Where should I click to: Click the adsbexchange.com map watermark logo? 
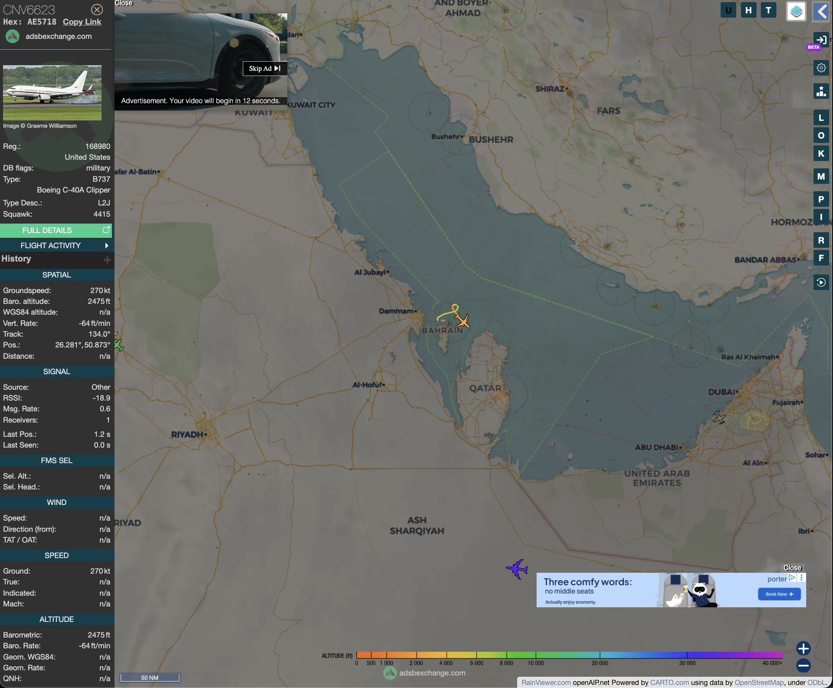pyautogui.click(x=424, y=673)
